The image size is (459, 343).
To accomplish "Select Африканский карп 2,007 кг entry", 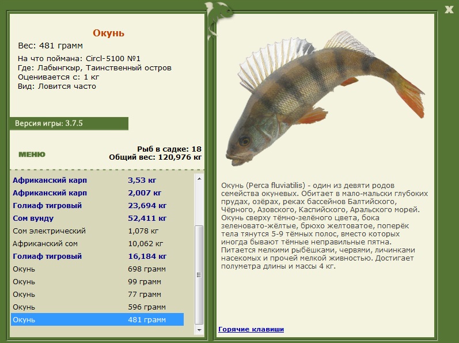I will (97, 193).
